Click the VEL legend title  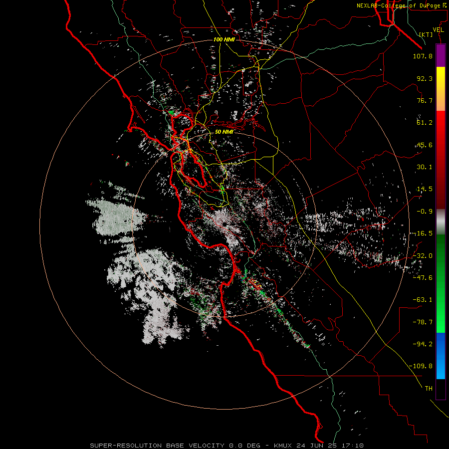click(438, 30)
